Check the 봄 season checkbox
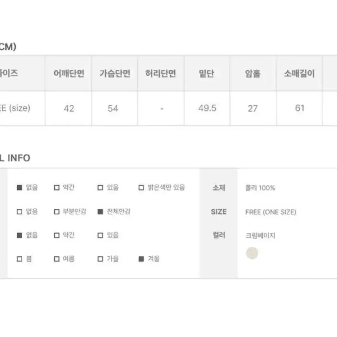 pos(19,259)
